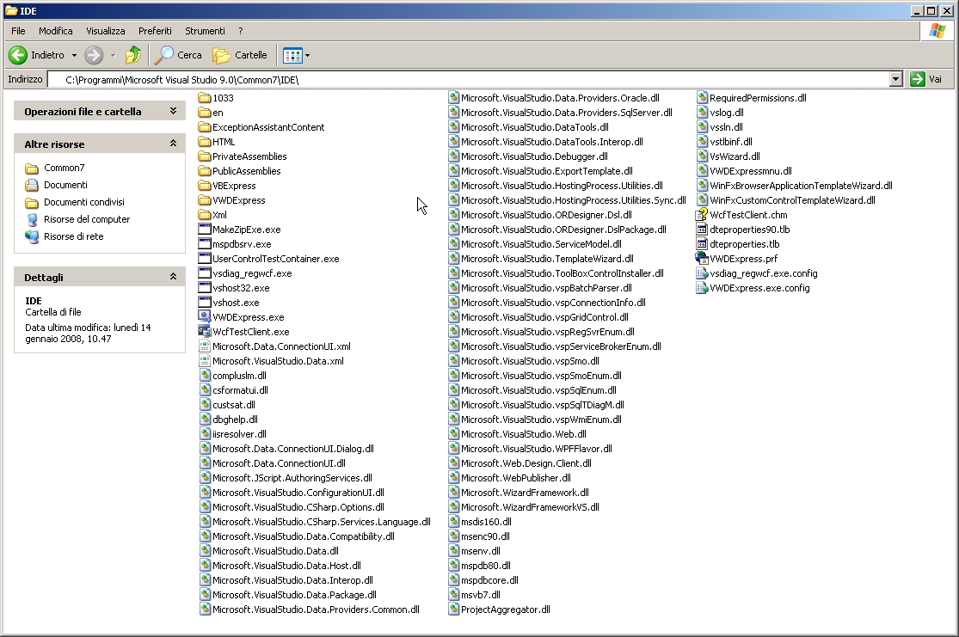Screen dimensions: 959x637
Task: Select the RequiredPermissions.dll file icon
Action: click(702, 98)
